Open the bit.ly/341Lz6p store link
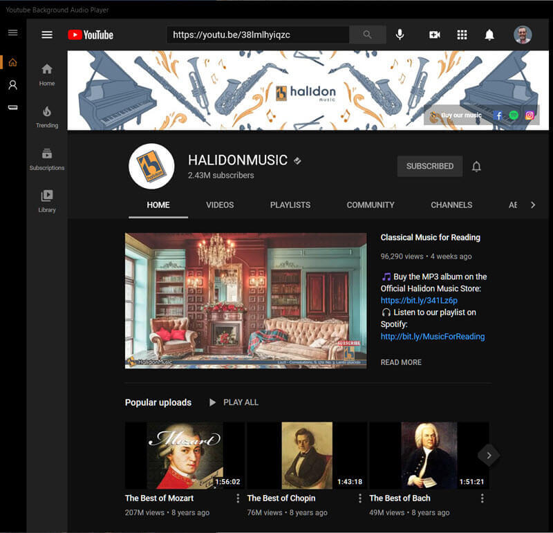This screenshot has width=553, height=533. [419, 301]
